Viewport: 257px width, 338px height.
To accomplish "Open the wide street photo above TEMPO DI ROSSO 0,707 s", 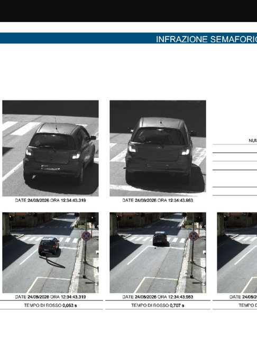I will [x=158, y=252].
